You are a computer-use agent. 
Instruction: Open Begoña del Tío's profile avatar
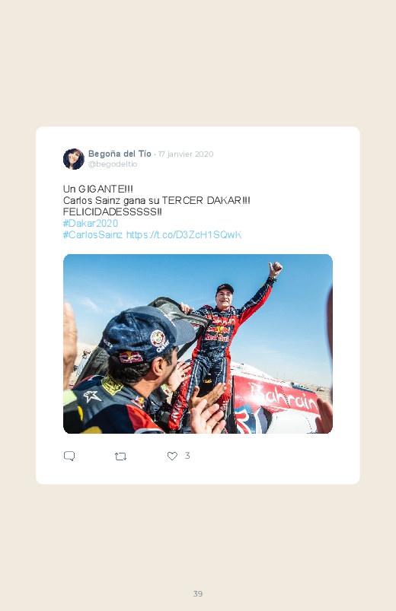click(74, 159)
